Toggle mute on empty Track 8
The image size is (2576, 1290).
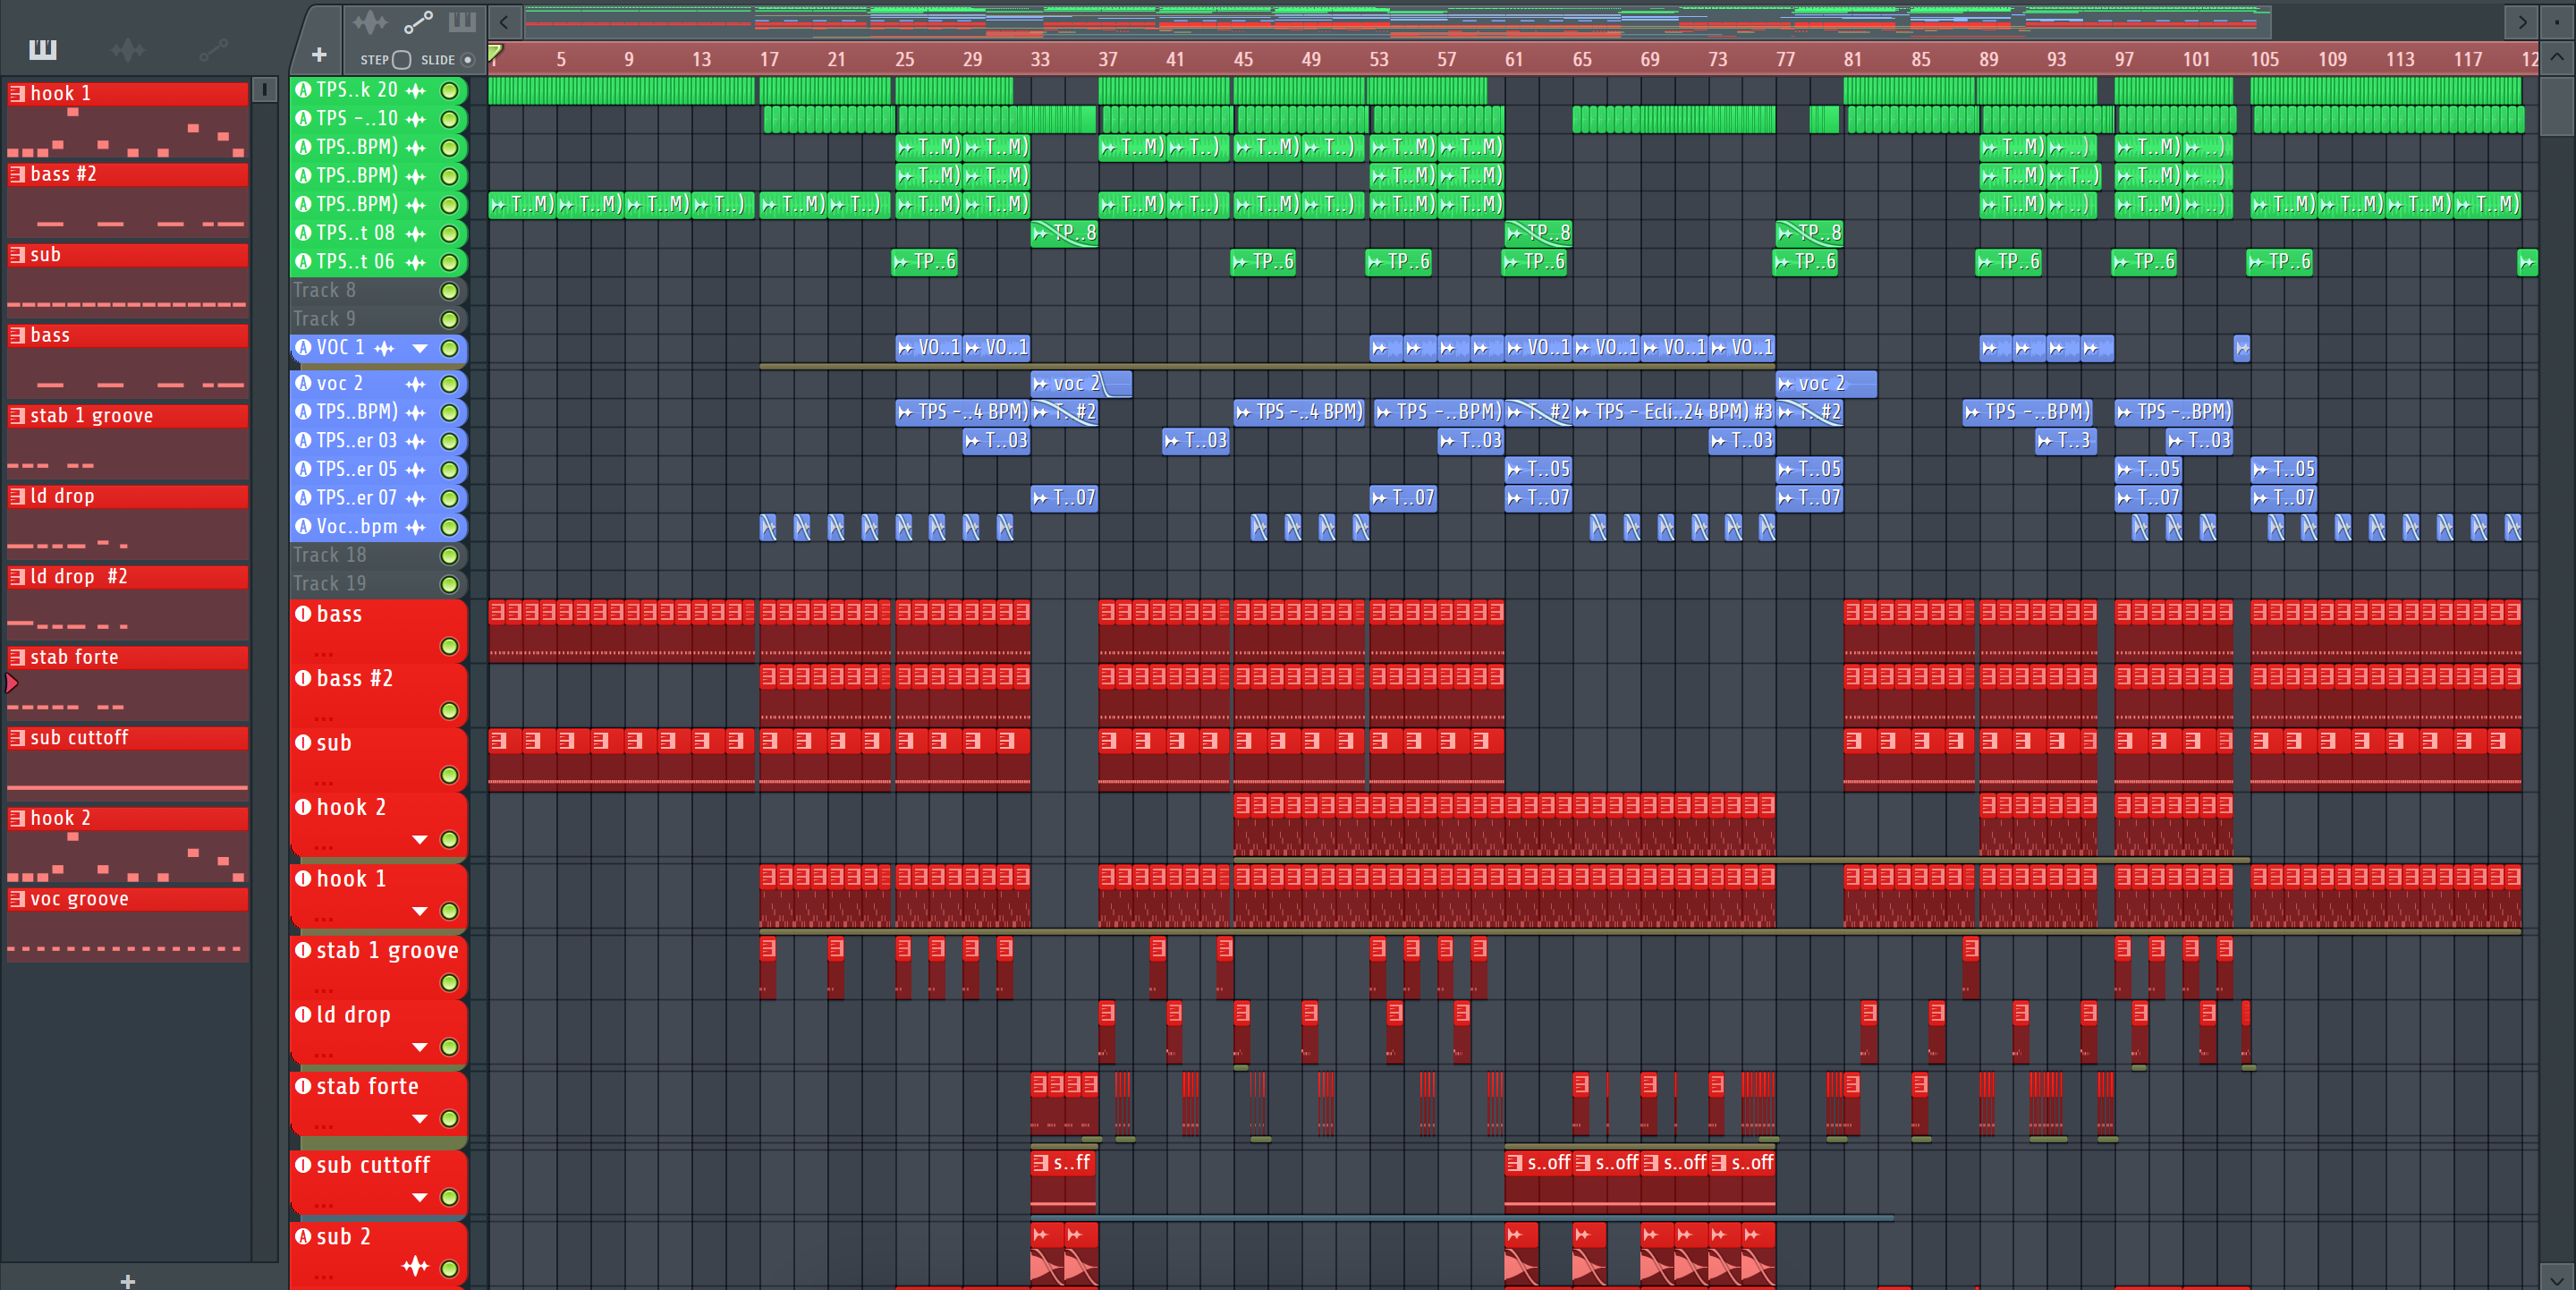click(450, 291)
